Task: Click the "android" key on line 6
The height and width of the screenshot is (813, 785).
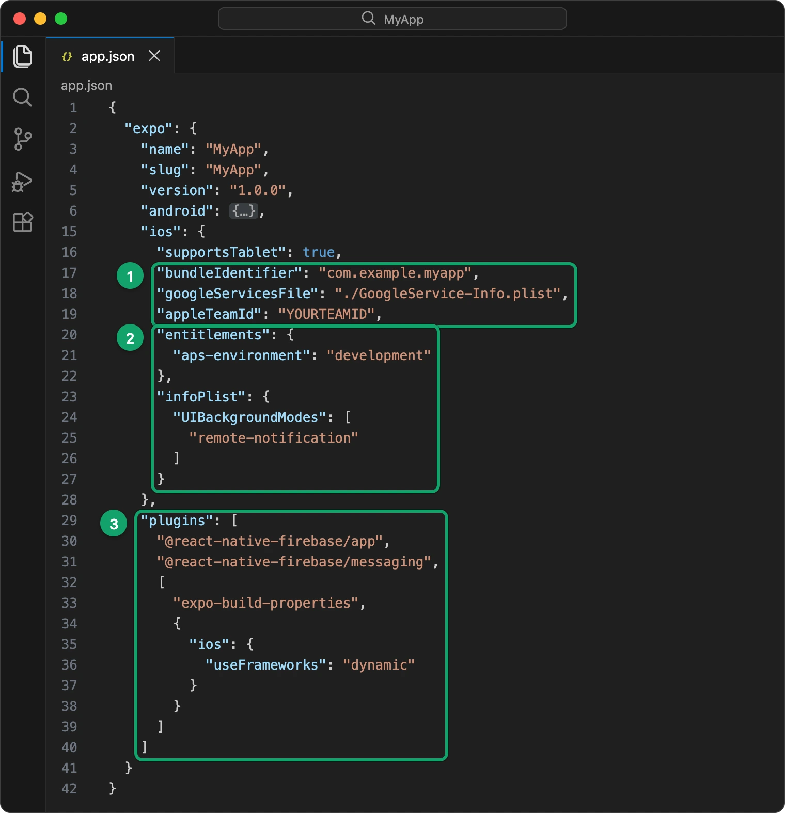Action: tap(177, 211)
